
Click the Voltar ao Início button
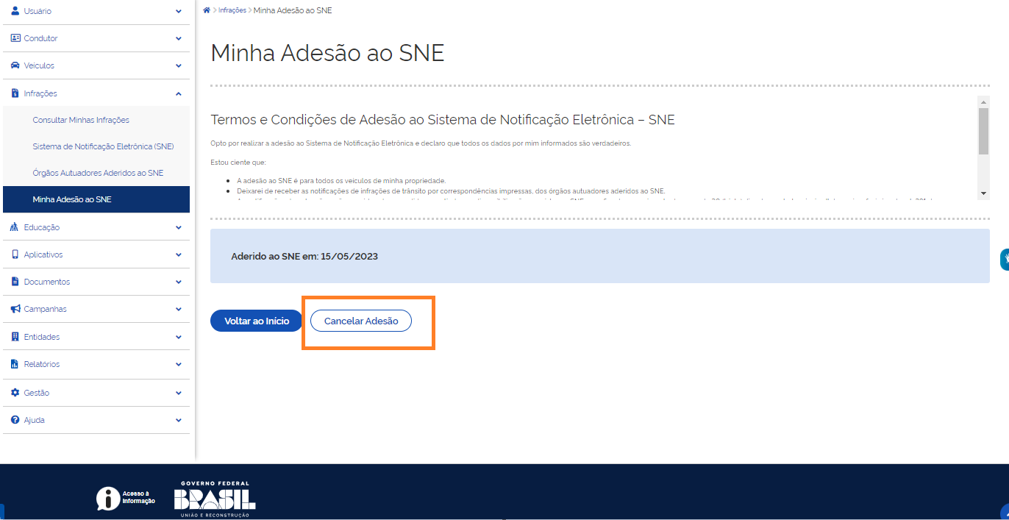[x=256, y=321]
